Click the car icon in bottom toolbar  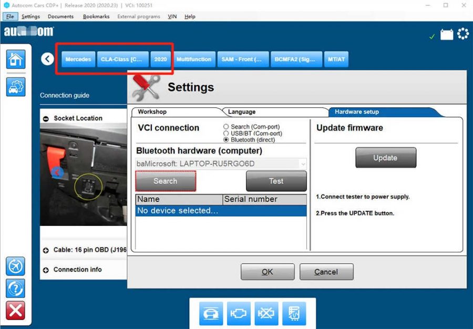coord(211,313)
